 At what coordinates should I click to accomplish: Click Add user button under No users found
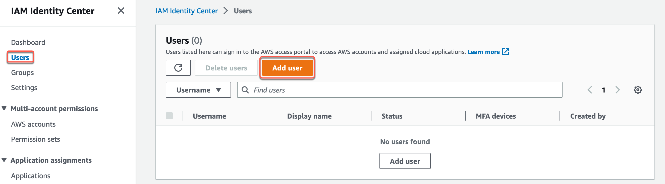coord(405,161)
